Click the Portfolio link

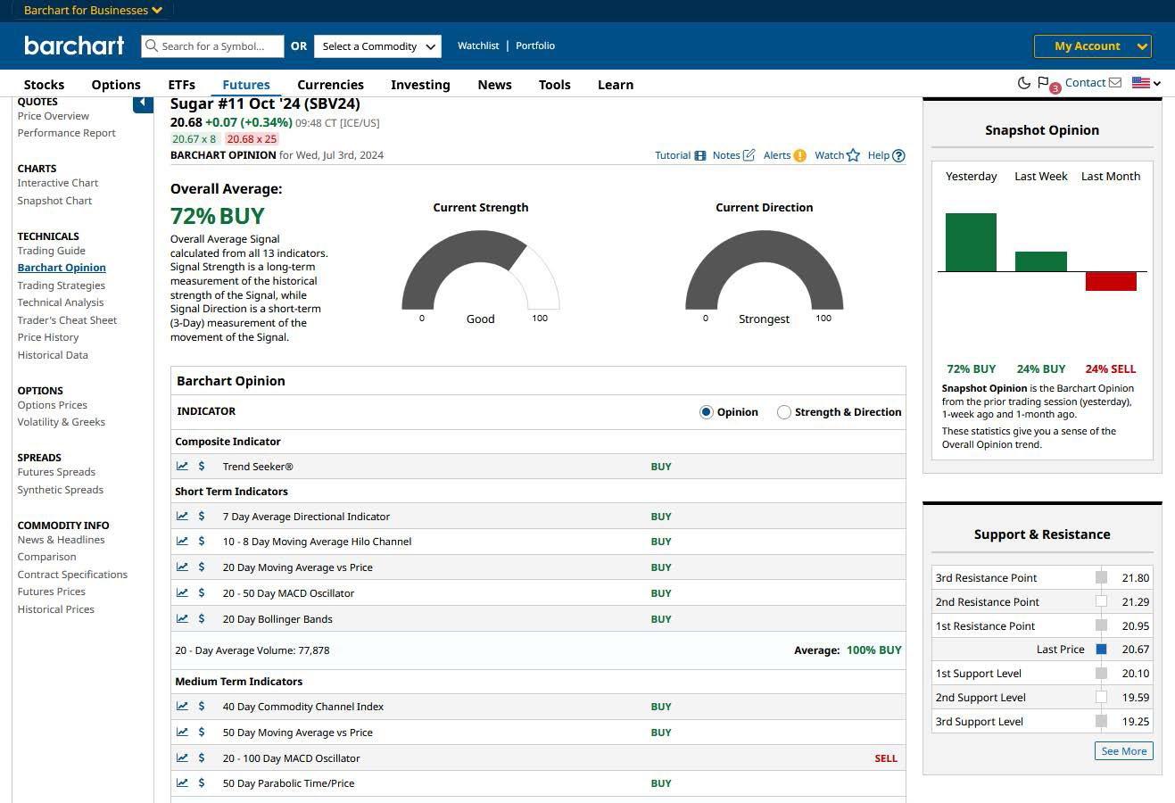pyautogui.click(x=535, y=46)
